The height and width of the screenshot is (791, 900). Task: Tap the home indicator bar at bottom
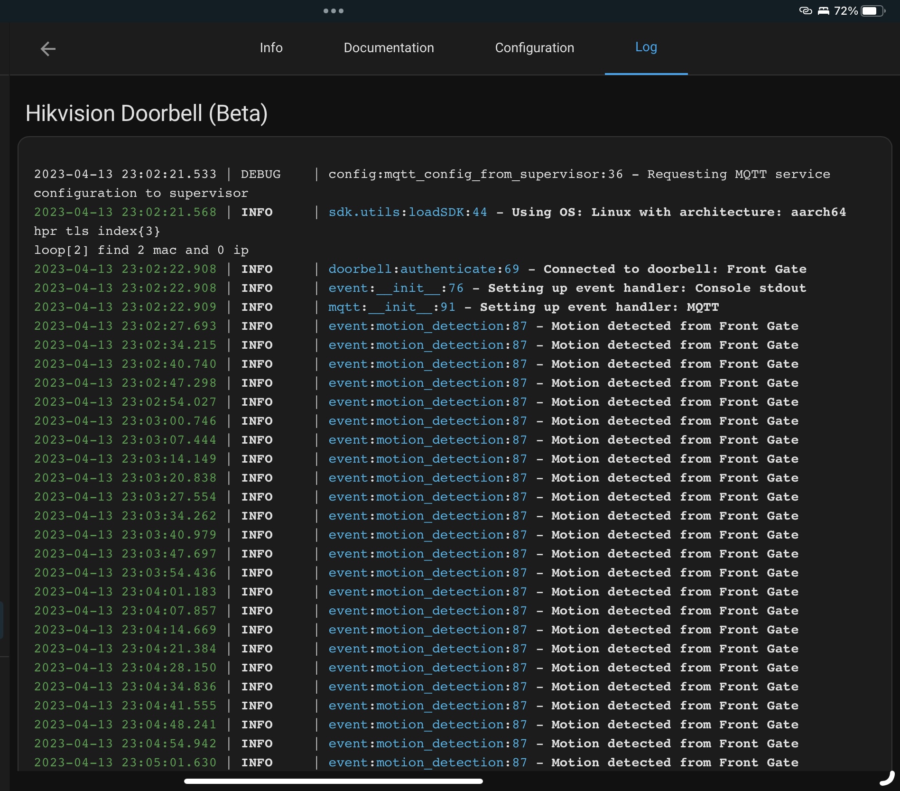tap(334, 781)
